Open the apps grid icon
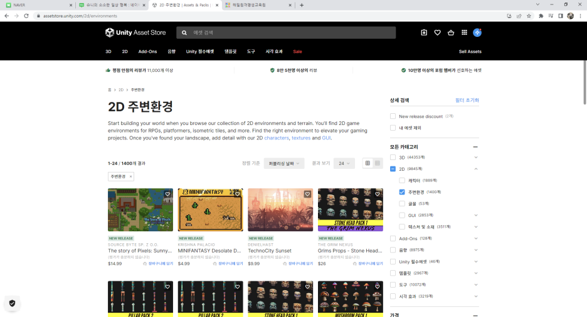This screenshot has width=587, height=317. (x=464, y=33)
